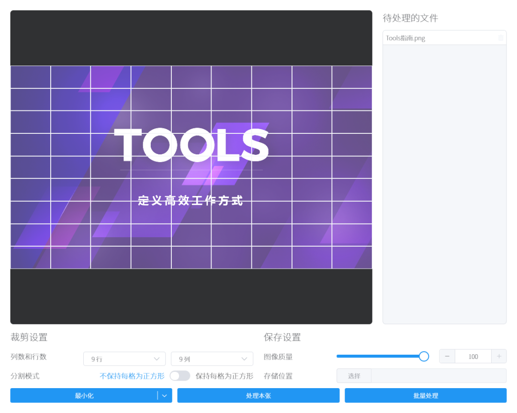517x413 pixels.
Task: Decrease image quality with minus button
Action: (x=447, y=356)
